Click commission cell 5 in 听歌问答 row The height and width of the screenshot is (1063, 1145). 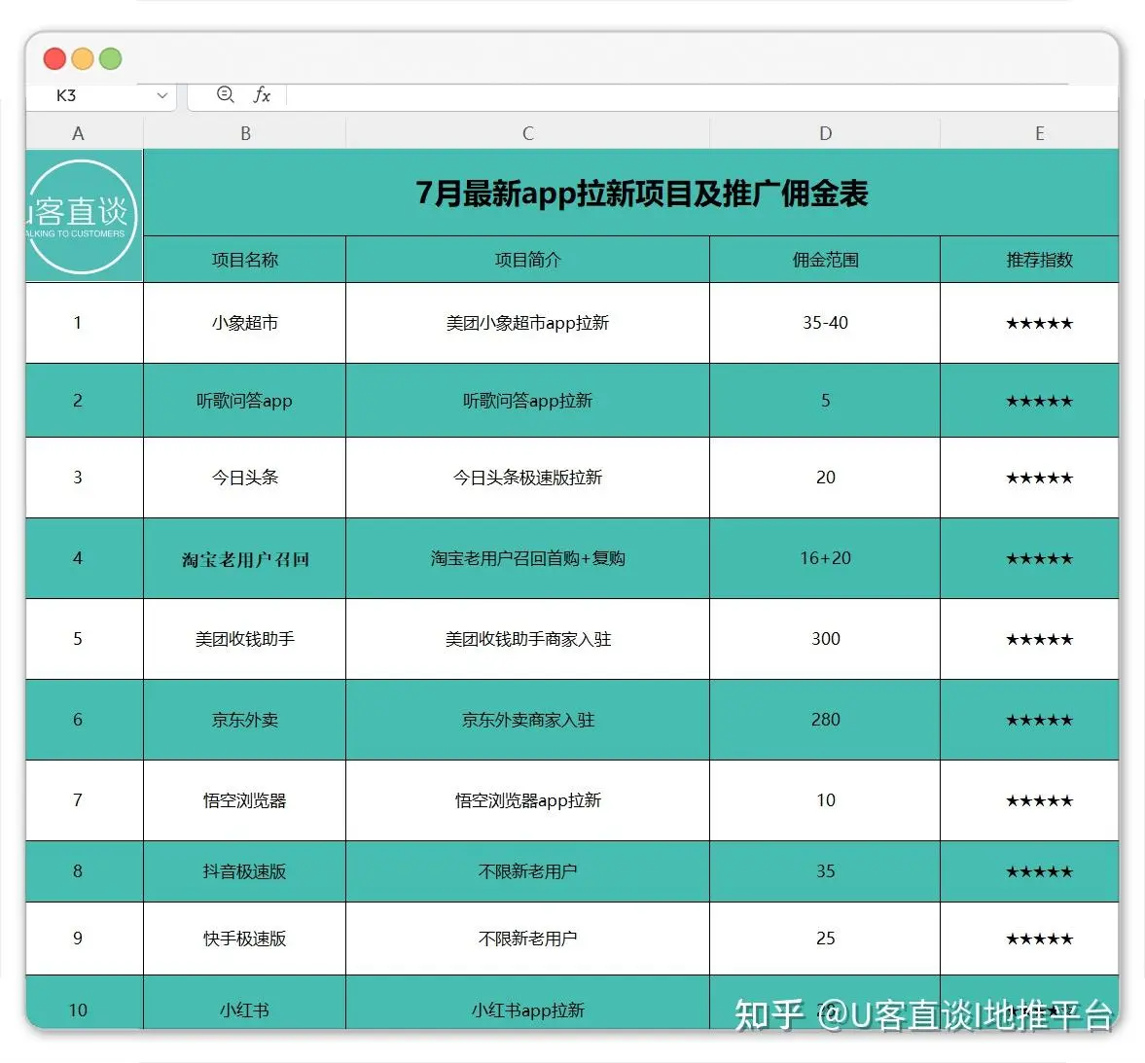[x=825, y=400]
